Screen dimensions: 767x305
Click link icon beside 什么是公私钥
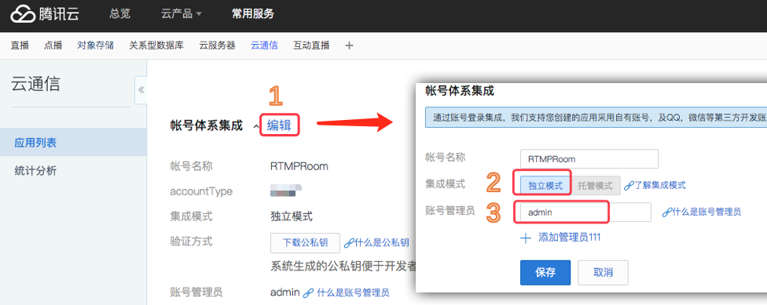pos(348,242)
